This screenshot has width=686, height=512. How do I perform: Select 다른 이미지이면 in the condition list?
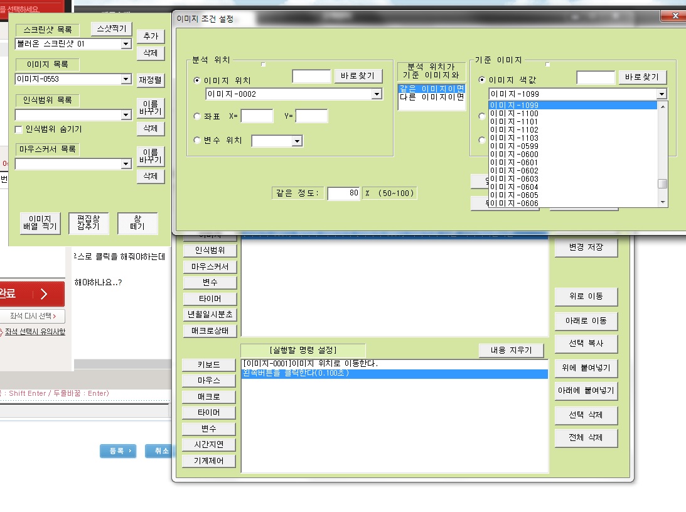click(x=431, y=97)
